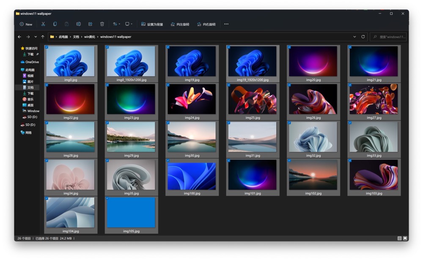The width and height of the screenshot is (423, 260).
Task: Click 设置为背景 to set as background
Action: (152, 24)
